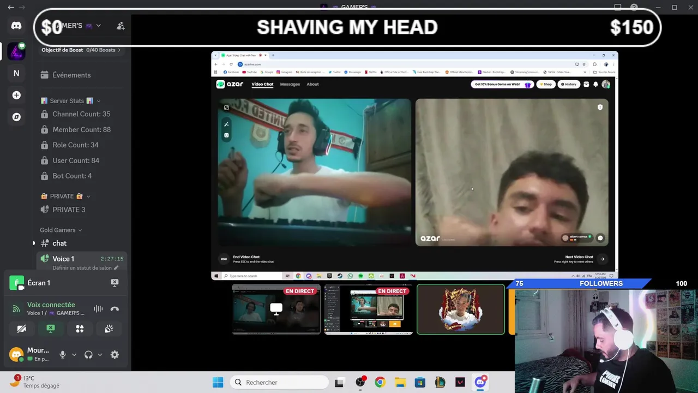Image resolution: width=698 pixels, height=393 pixels.
Task: Open user settings gear
Action: [115, 355]
